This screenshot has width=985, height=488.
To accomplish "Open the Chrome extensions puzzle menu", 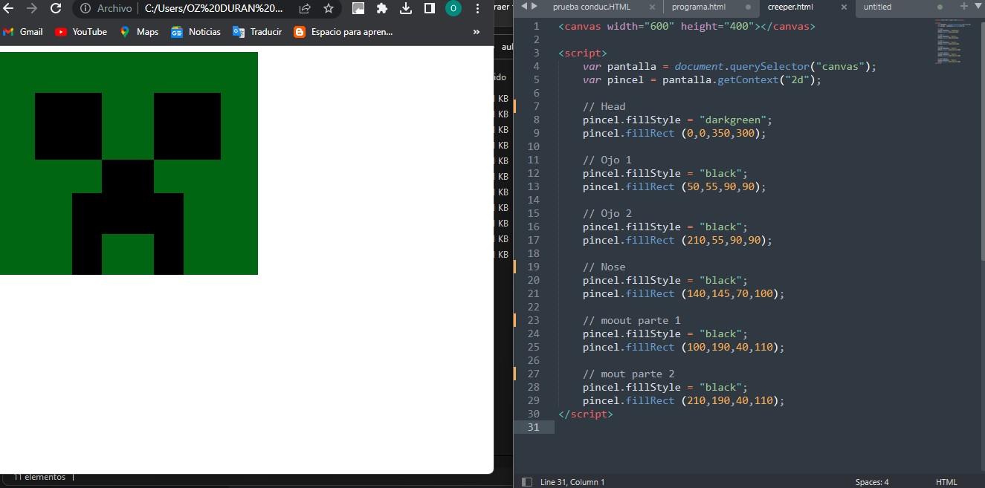I will 382,8.
